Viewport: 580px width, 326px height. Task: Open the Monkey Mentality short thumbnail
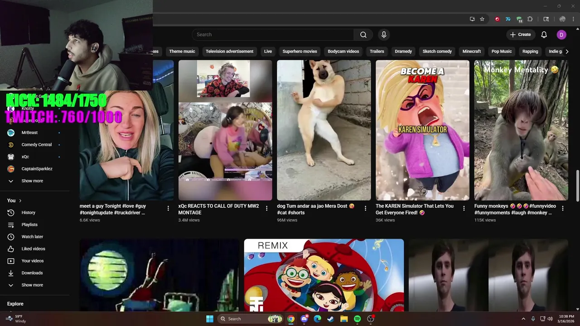click(521, 130)
